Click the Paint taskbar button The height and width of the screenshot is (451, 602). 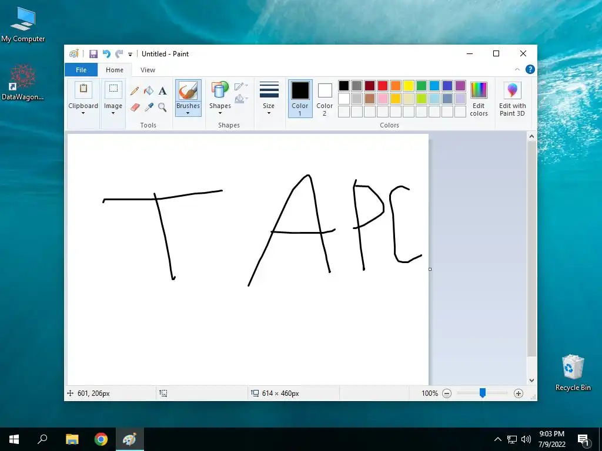[x=130, y=439]
